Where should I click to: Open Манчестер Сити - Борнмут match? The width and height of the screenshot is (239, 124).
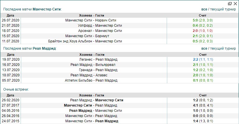(94, 36)
